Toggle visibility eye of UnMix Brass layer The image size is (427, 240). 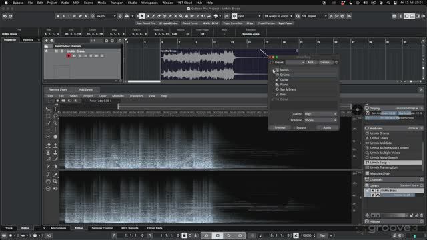[373, 191]
